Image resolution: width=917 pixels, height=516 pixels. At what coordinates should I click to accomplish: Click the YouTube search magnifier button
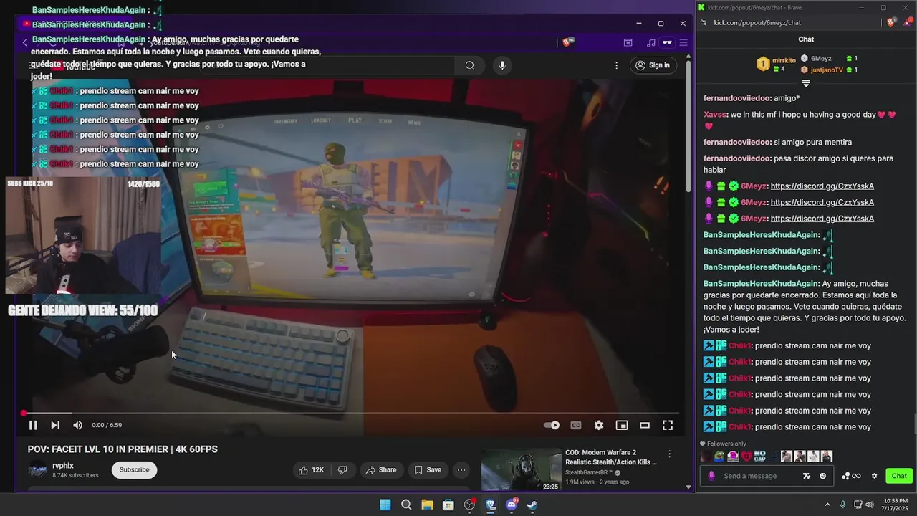(x=469, y=65)
